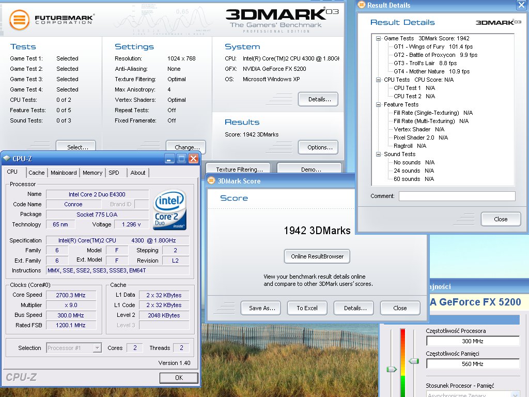Select the No sounds row
This screenshot has width=529, height=397.
414,162
